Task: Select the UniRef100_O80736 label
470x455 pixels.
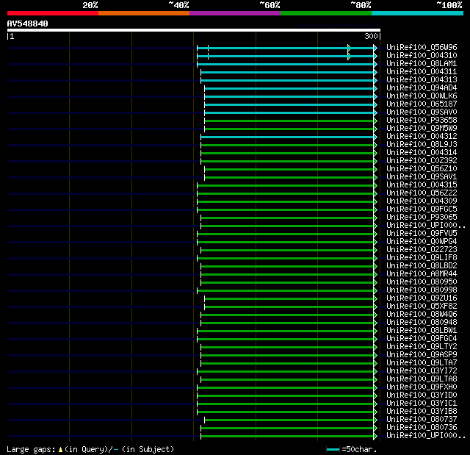Action: pos(422,428)
